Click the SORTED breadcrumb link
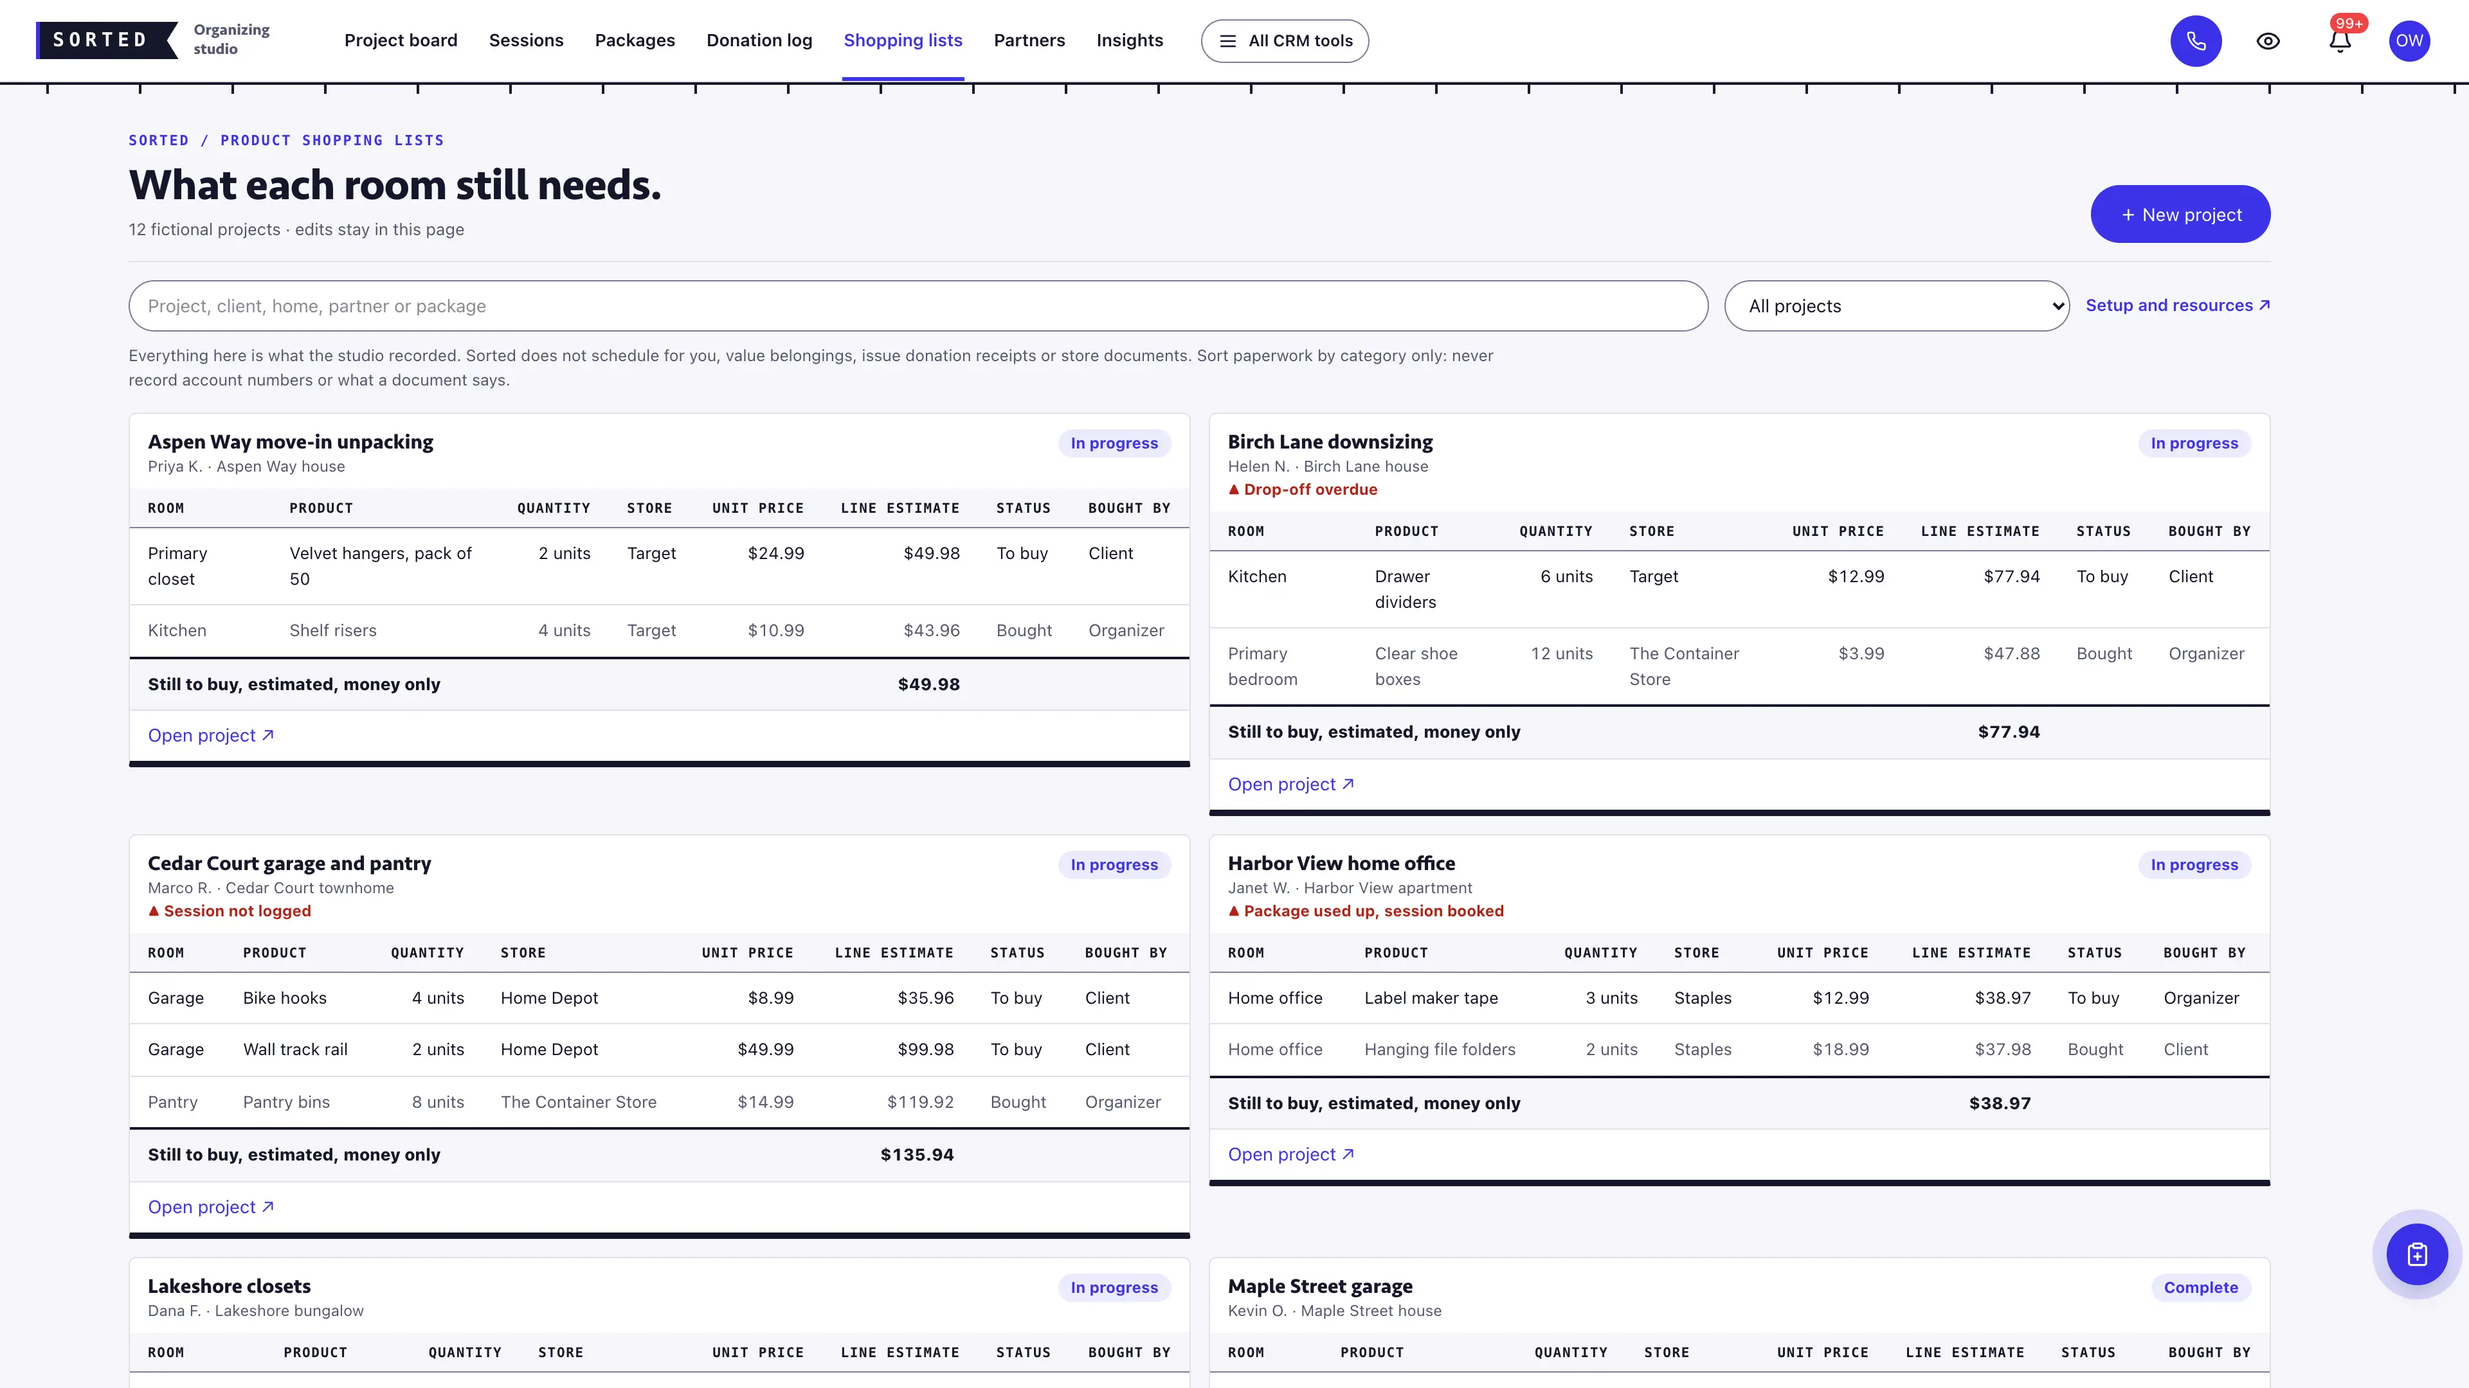 click(159, 141)
